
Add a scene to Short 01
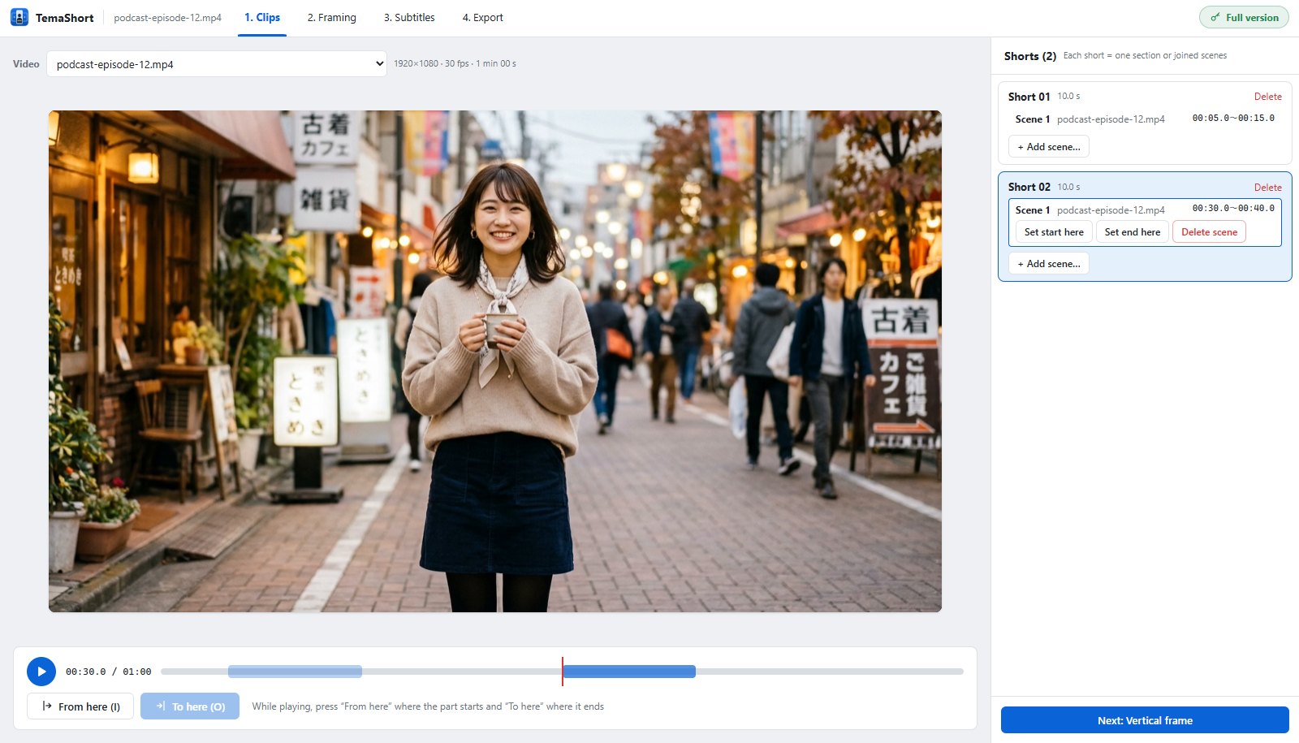[1049, 147]
